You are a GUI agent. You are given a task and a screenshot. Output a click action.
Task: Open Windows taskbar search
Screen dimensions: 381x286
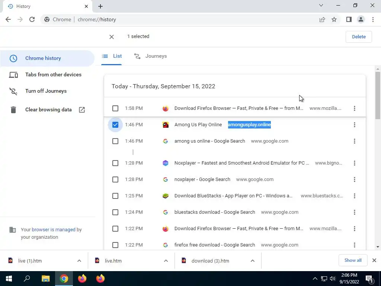[27, 279]
